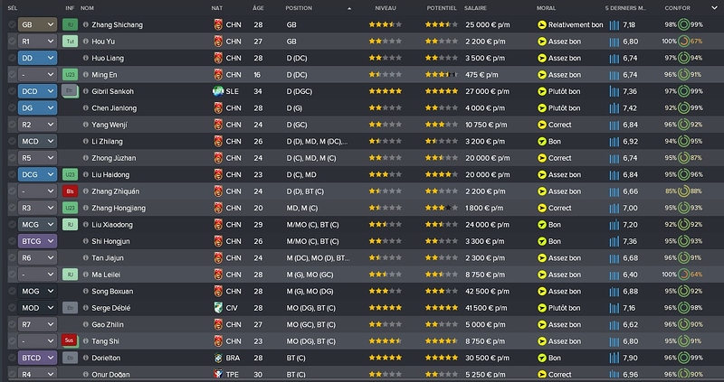Click the condition ring icon for Ma Leilei
The image size is (724, 382).
(x=683, y=275)
